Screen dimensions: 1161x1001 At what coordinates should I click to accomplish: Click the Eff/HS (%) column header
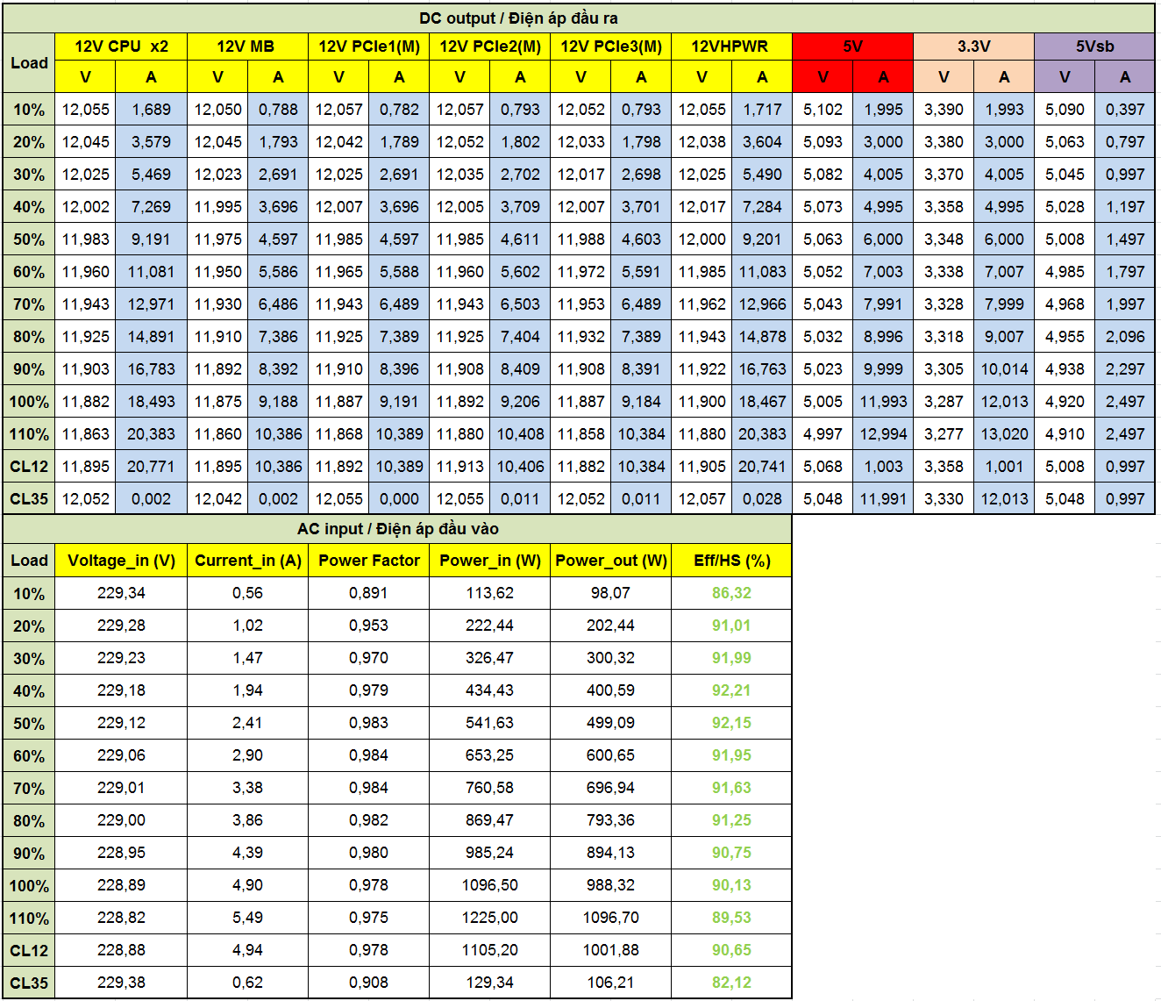pyautogui.click(x=731, y=561)
